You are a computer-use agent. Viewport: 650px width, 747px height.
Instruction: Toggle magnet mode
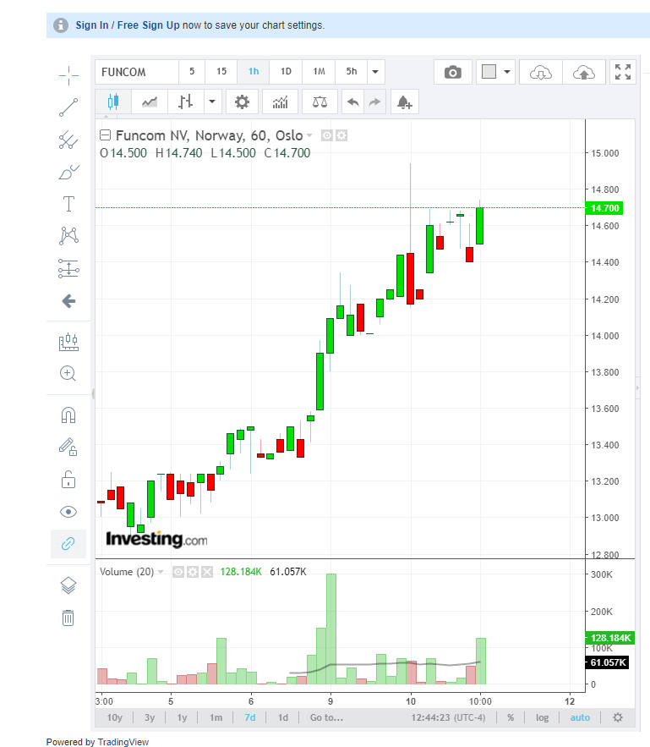click(68, 415)
